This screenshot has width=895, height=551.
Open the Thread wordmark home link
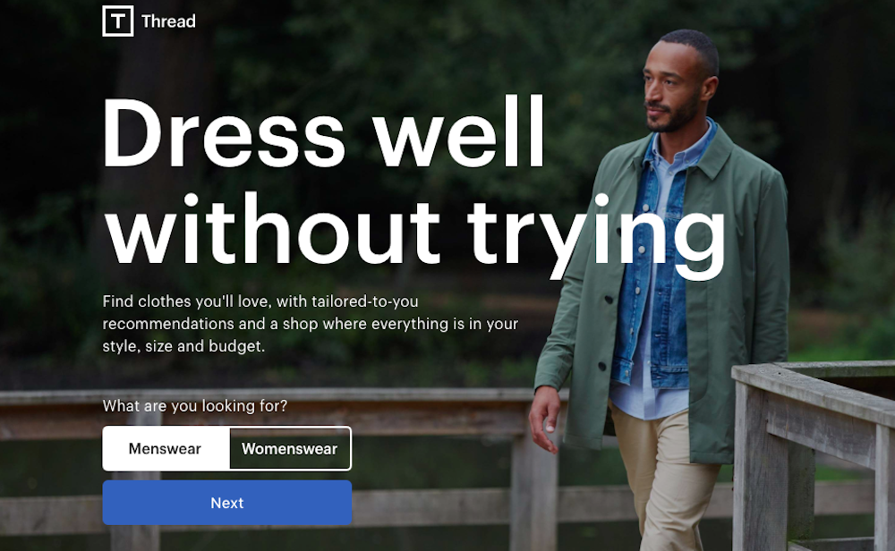coord(168,21)
